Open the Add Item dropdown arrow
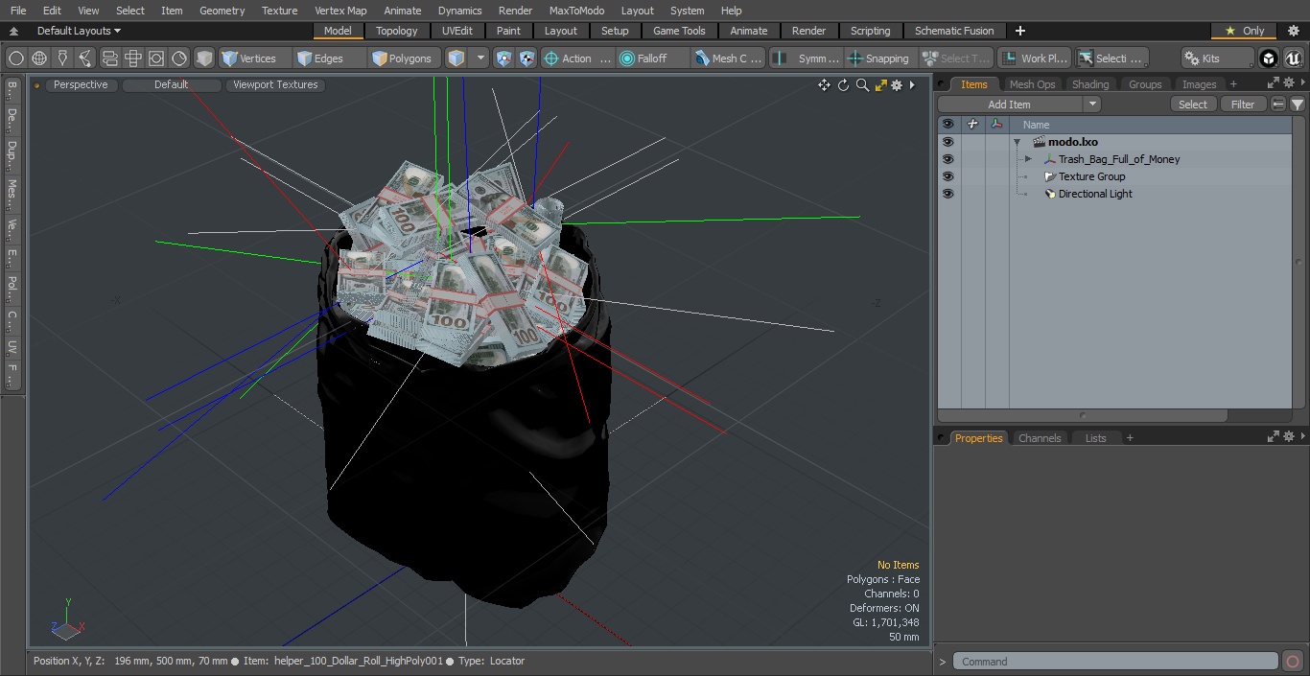Screen dimensions: 1310x676 click(x=1091, y=105)
